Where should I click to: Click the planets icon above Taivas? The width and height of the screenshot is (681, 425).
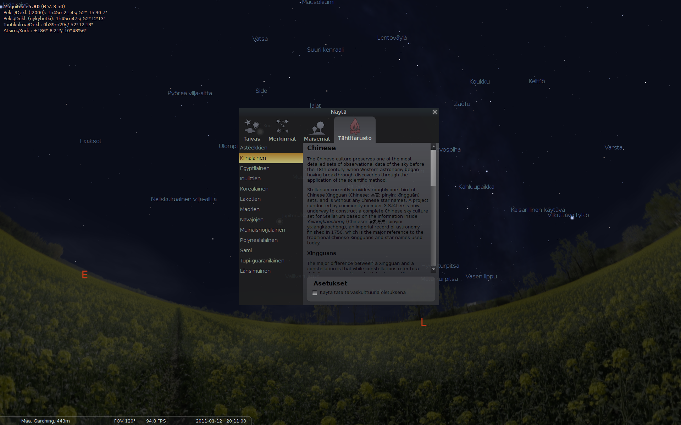[x=252, y=126]
